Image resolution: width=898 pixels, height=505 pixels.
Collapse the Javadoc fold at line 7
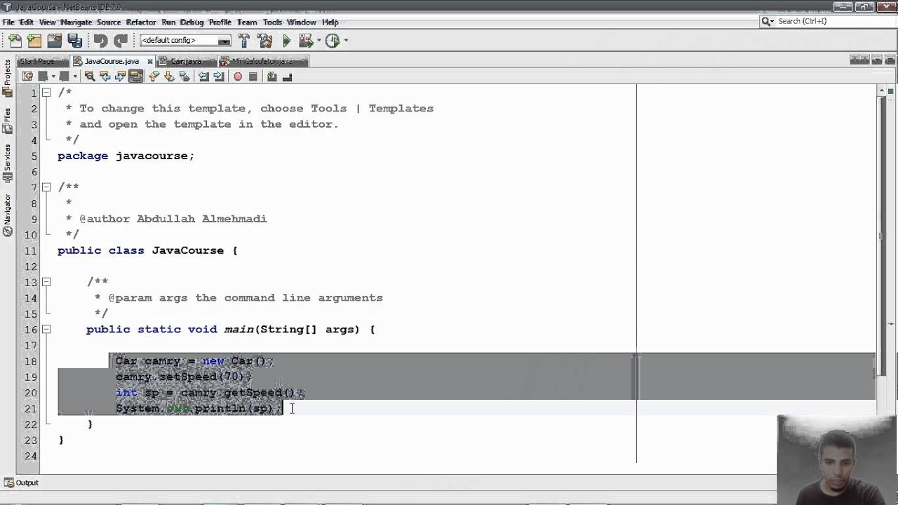tap(46, 187)
